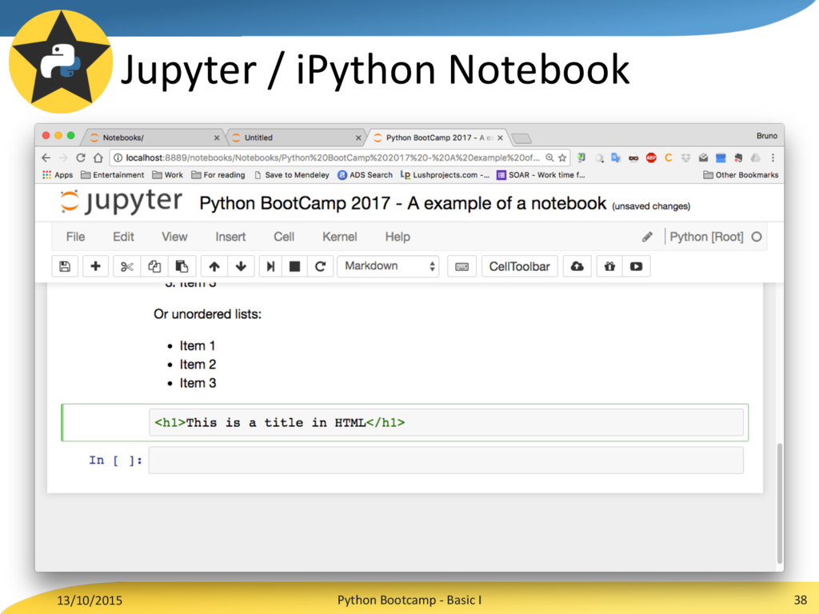This screenshot has height=614, width=819.
Task: Open the Cell menu
Action: (x=284, y=237)
